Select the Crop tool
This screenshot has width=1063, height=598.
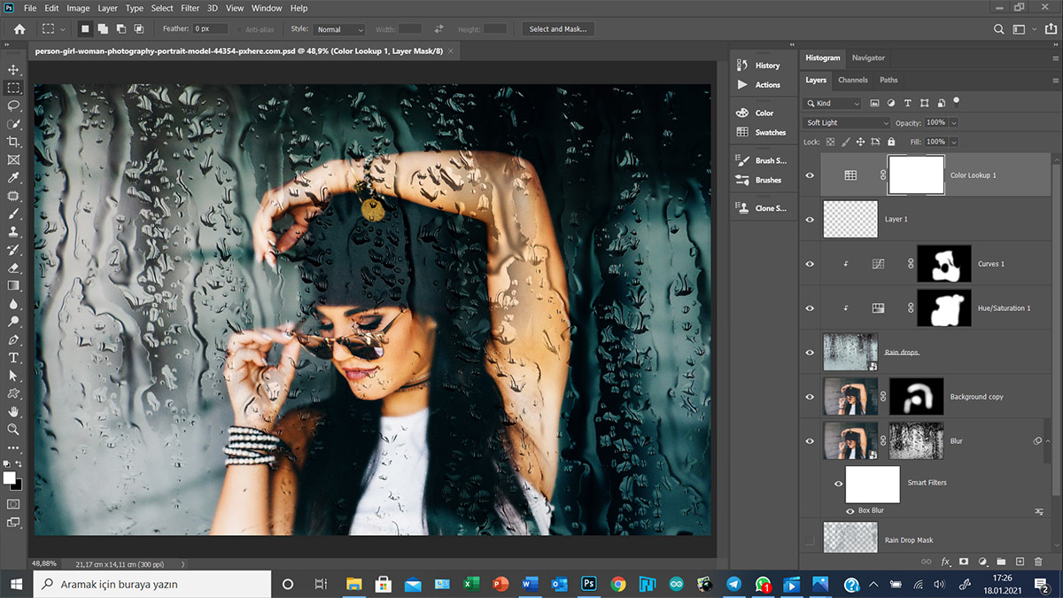13,142
